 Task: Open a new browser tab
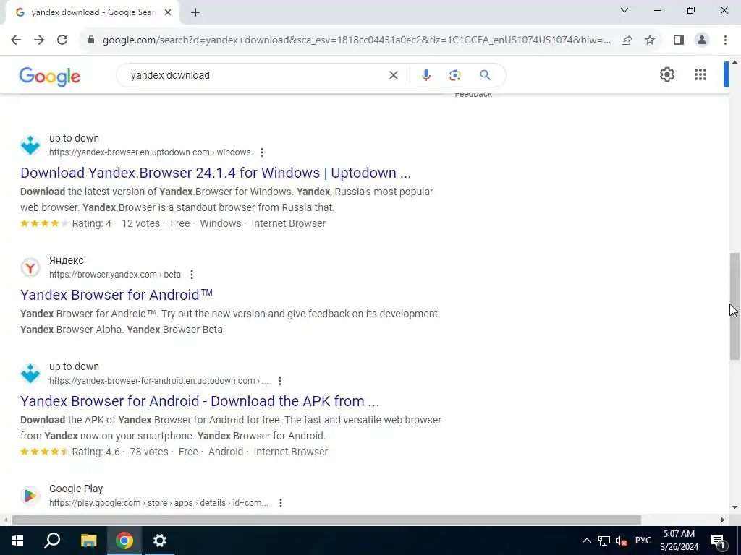tap(195, 12)
